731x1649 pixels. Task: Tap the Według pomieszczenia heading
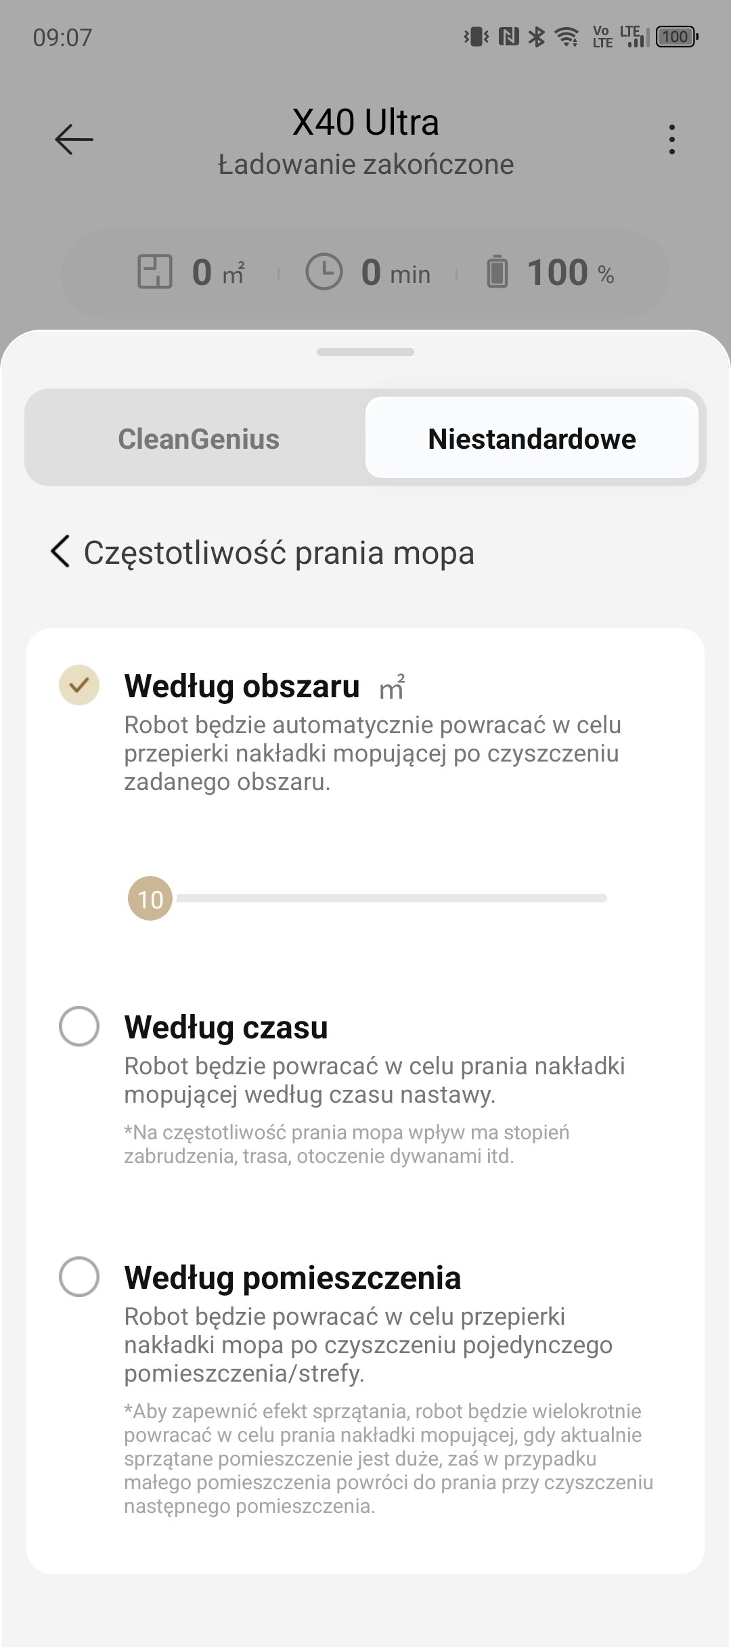[x=292, y=1278]
